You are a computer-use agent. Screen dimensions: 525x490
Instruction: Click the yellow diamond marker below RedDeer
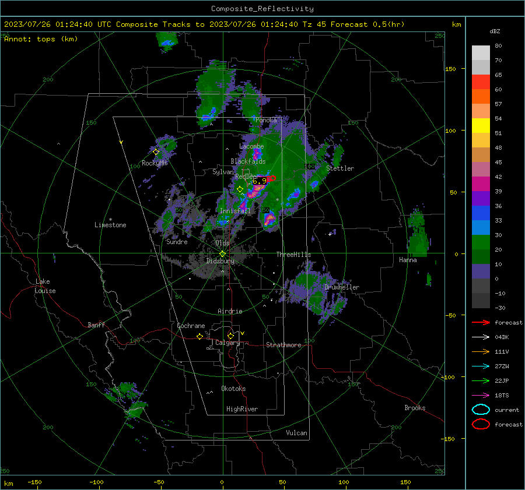(x=240, y=189)
